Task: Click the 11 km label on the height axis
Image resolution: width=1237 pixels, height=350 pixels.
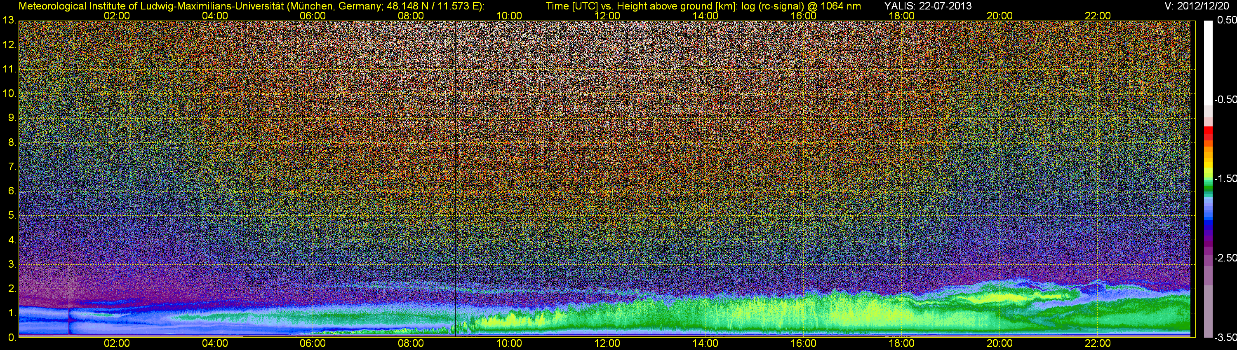Action: click(9, 70)
